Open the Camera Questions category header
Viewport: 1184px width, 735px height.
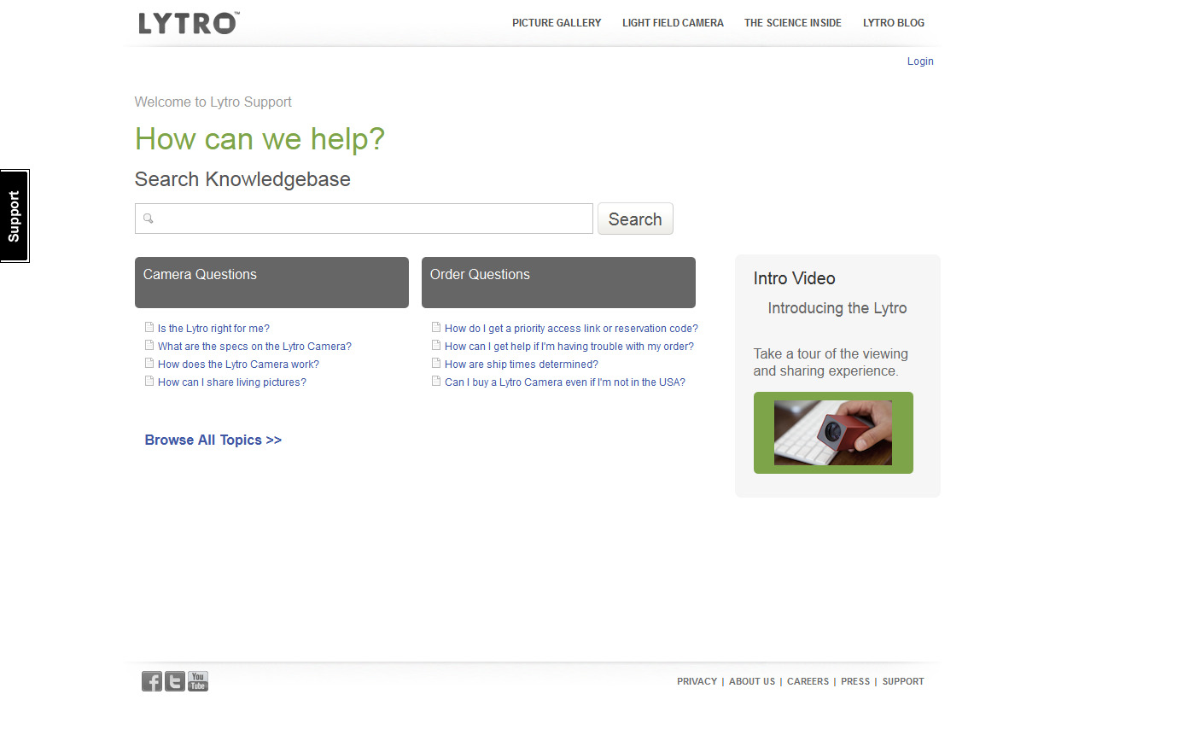coord(271,283)
